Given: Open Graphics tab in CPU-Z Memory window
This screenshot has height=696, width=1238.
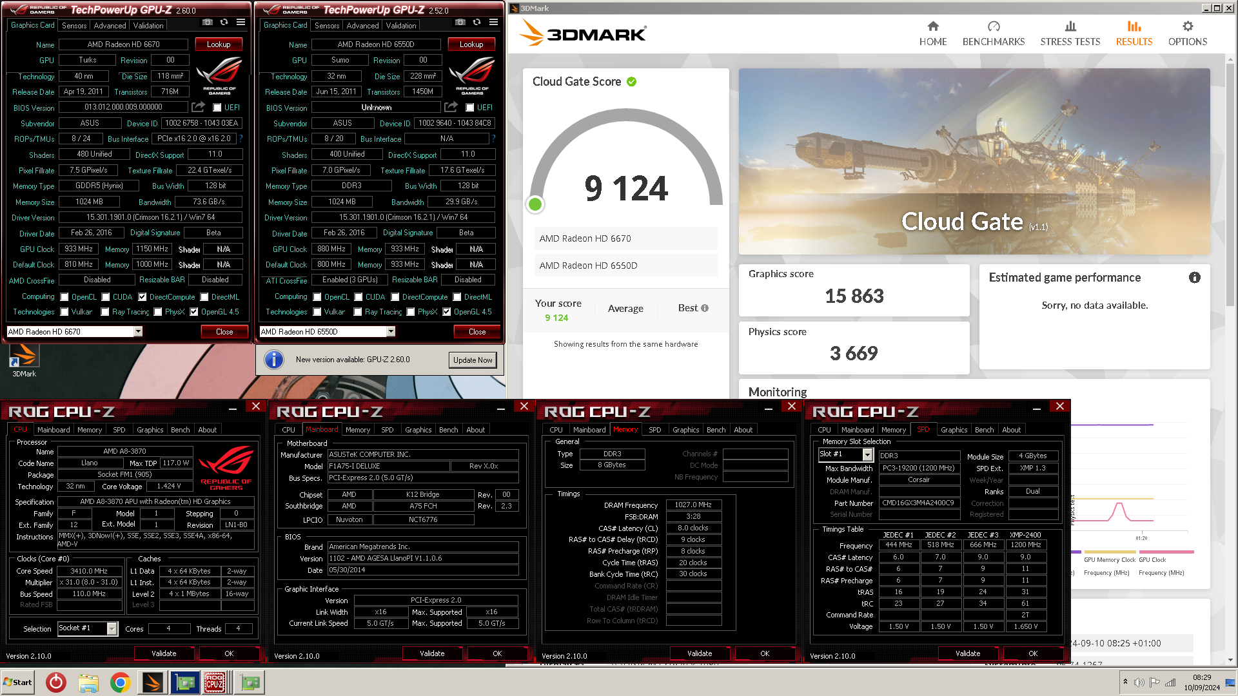Looking at the screenshot, I should (x=685, y=430).
